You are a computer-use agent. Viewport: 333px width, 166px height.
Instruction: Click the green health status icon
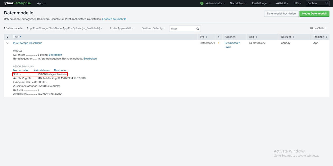pos(202,3)
